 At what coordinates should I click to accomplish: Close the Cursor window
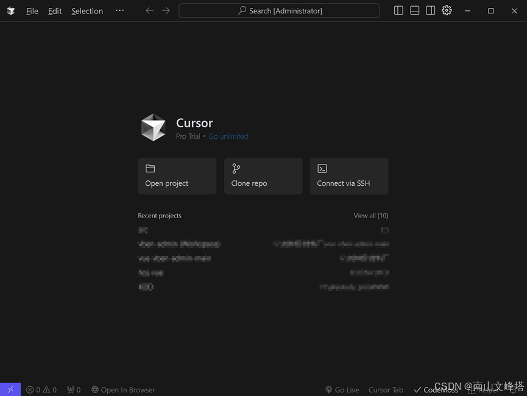point(515,11)
